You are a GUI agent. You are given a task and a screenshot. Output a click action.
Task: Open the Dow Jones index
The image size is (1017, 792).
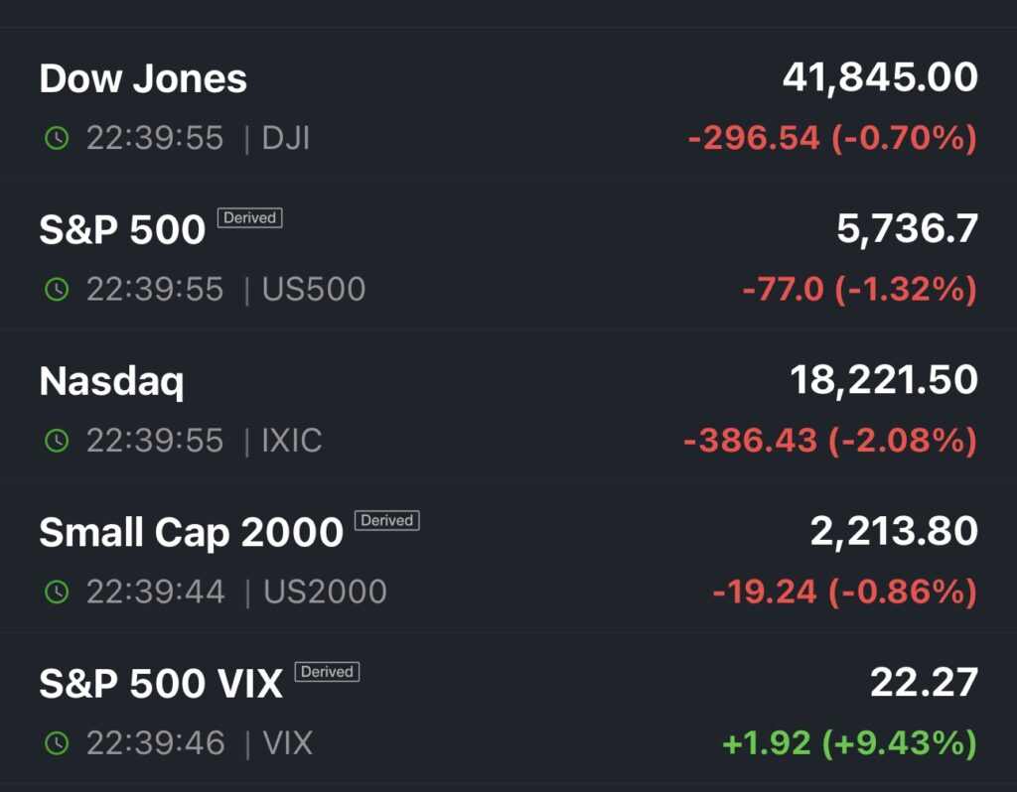pos(143,79)
